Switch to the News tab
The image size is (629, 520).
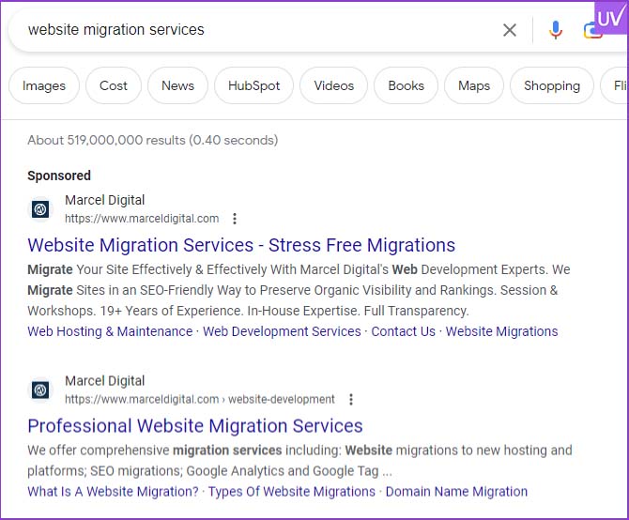click(177, 85)
